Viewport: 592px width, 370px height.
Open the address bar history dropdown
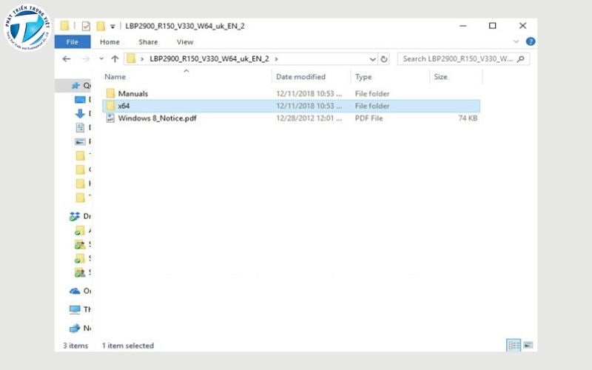371,58
